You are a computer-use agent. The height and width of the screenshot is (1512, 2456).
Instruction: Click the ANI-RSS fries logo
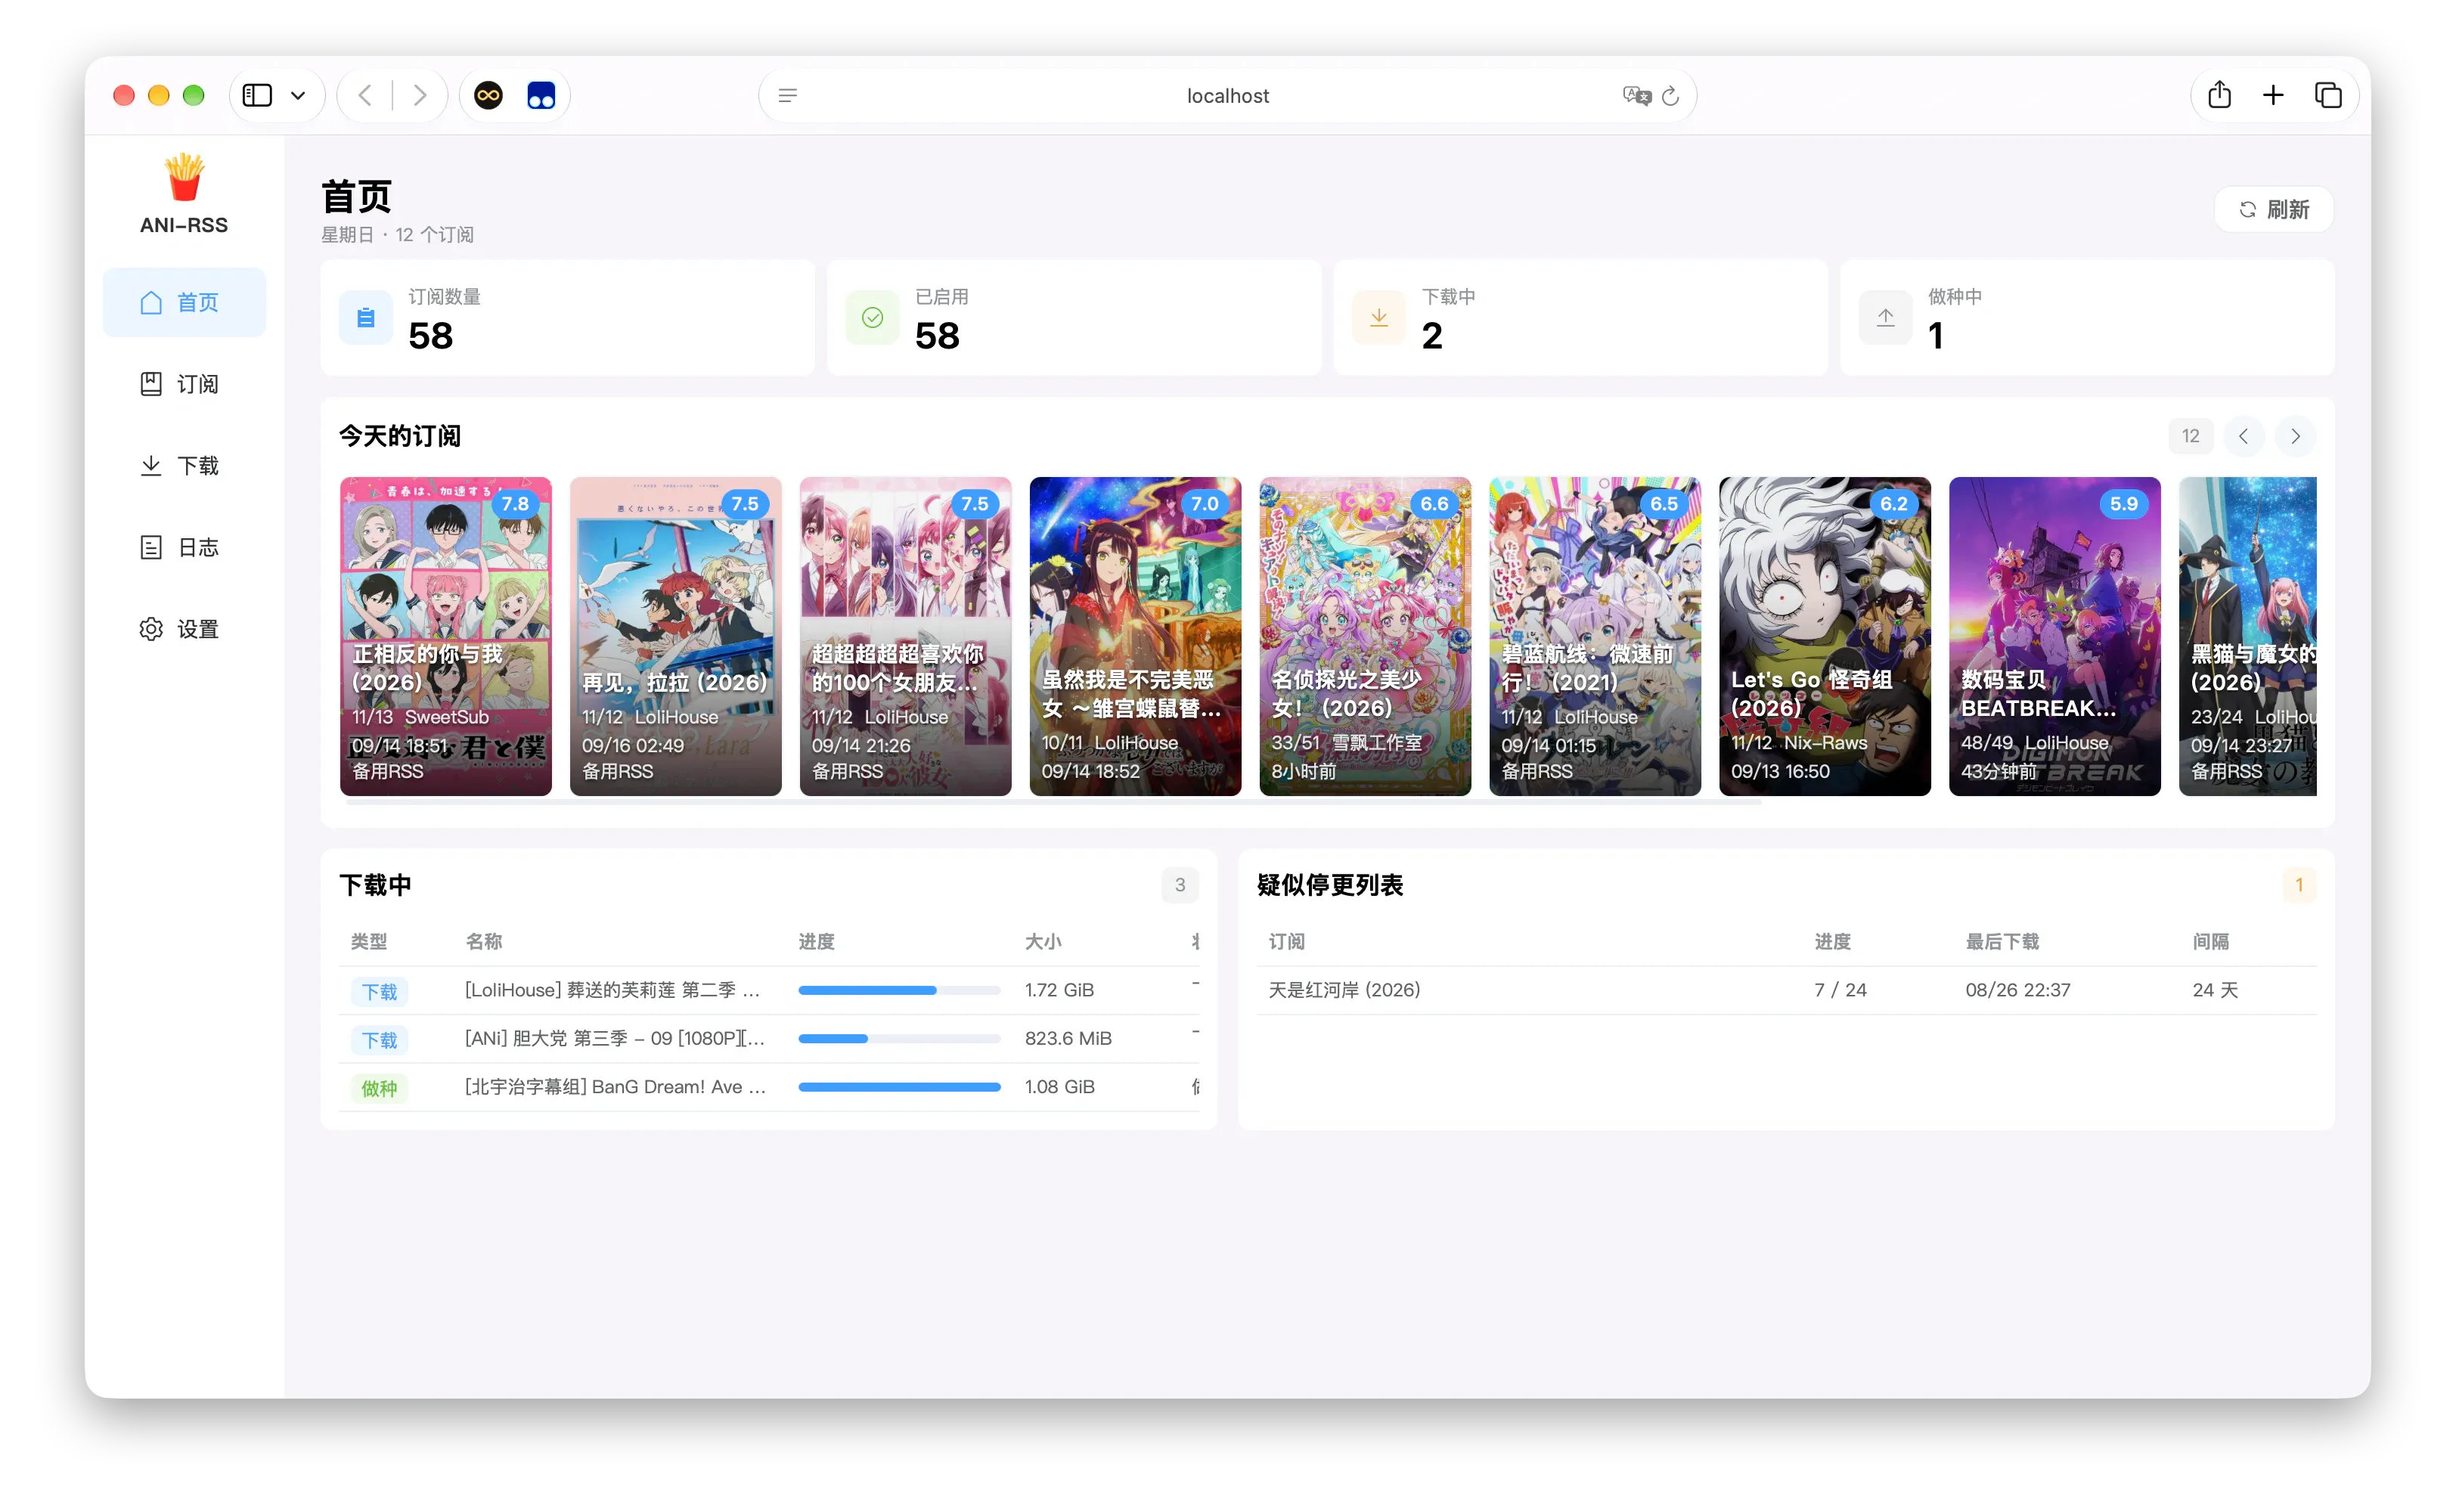click(184, 178)
